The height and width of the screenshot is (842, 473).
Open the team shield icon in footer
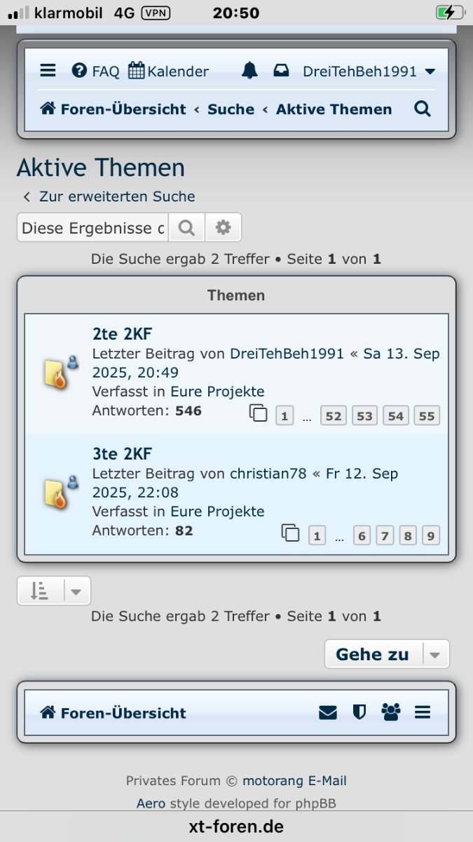359,713
